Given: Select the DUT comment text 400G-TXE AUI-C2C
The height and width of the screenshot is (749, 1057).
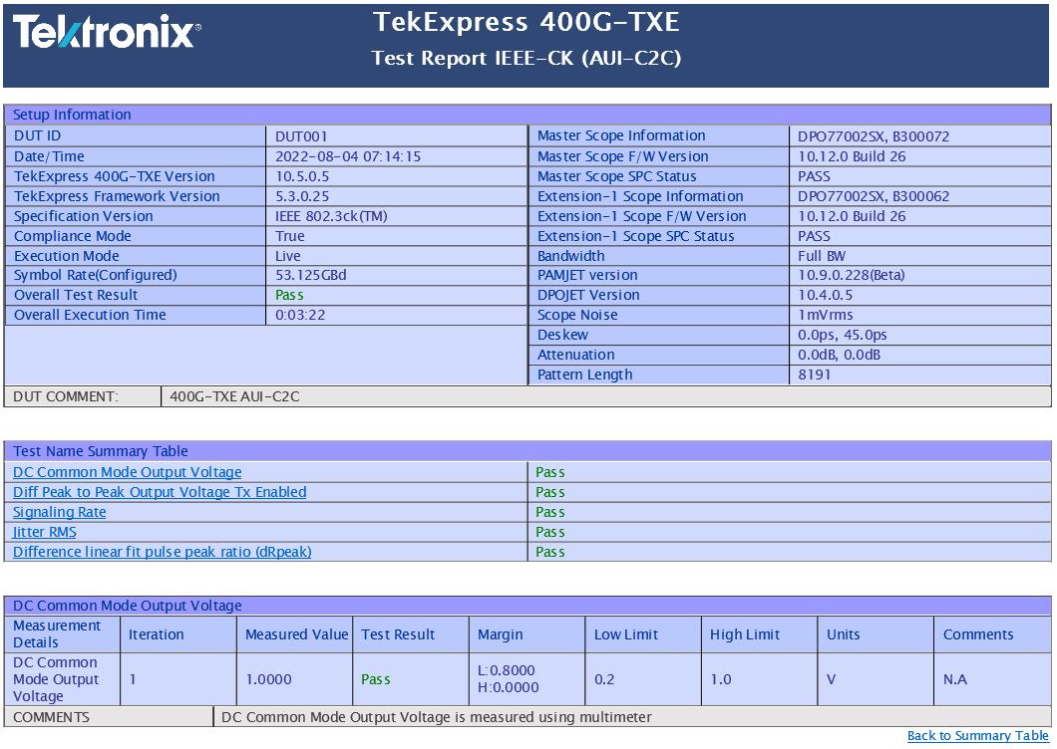Looking at the screenshot, I should (x=234, y=396).
